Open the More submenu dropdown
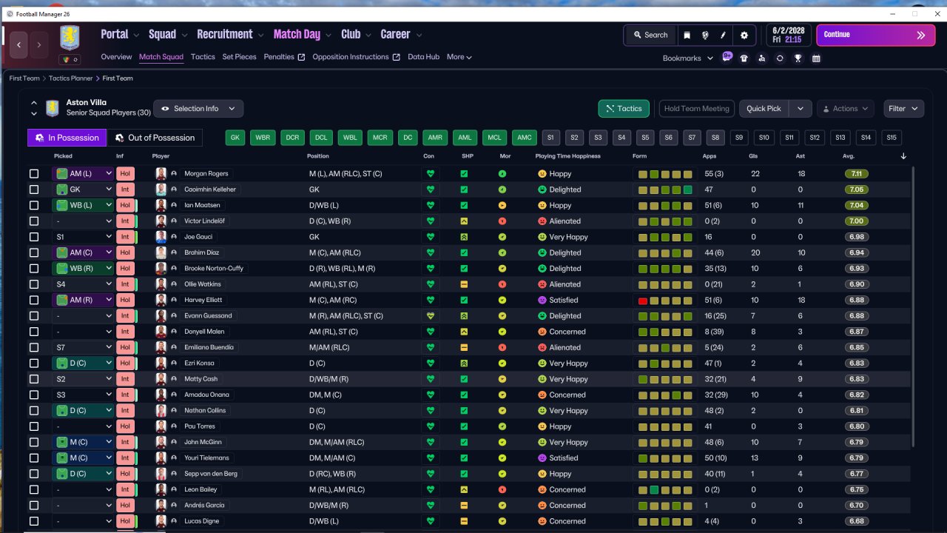The height and width of the screenshot is (533, 947). (459, 57)
